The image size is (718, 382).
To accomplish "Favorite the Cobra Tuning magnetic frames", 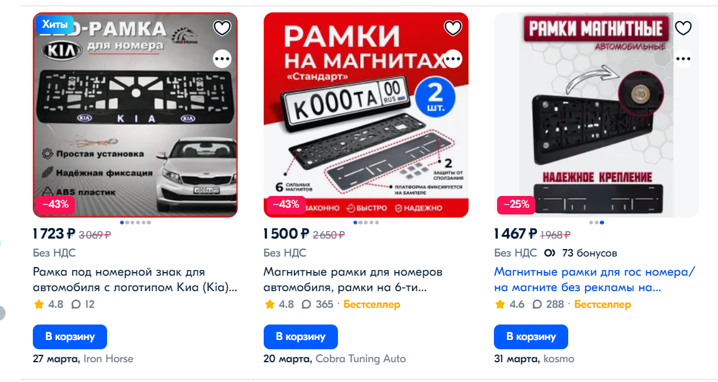I will click(x=453, y=28).
